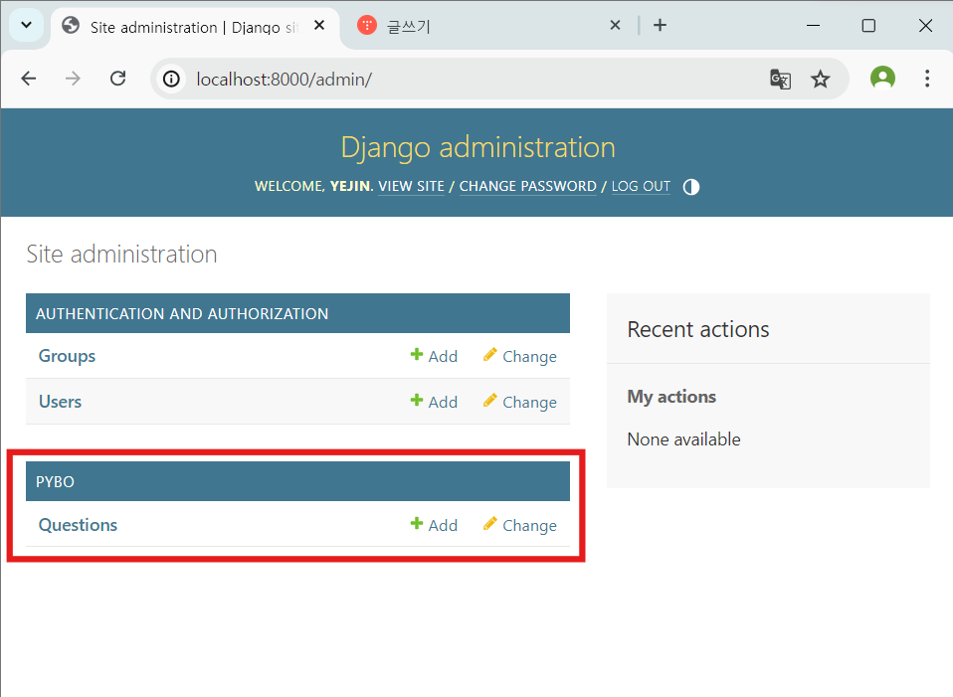Minimize the browser window
This screenshot has height=697, width=953.
pyautogui.click(x=813, y=26)
